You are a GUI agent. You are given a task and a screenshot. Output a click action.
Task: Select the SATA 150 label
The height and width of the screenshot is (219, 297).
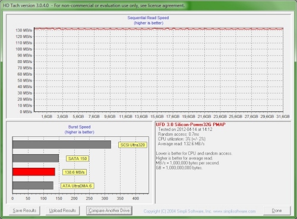pos(77,158)
